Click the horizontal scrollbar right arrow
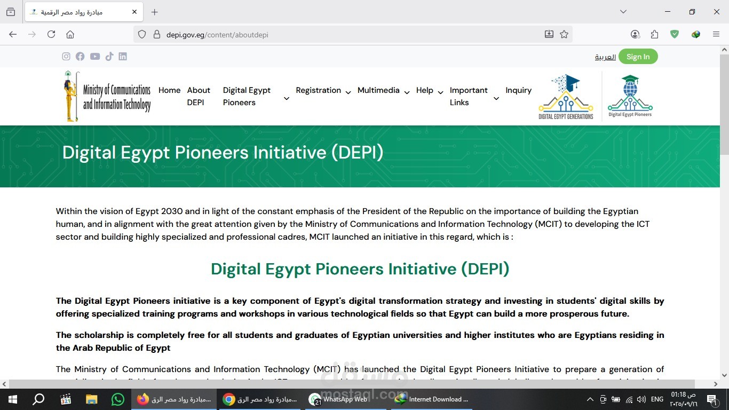The image size is (729, 410). [716, 384]
